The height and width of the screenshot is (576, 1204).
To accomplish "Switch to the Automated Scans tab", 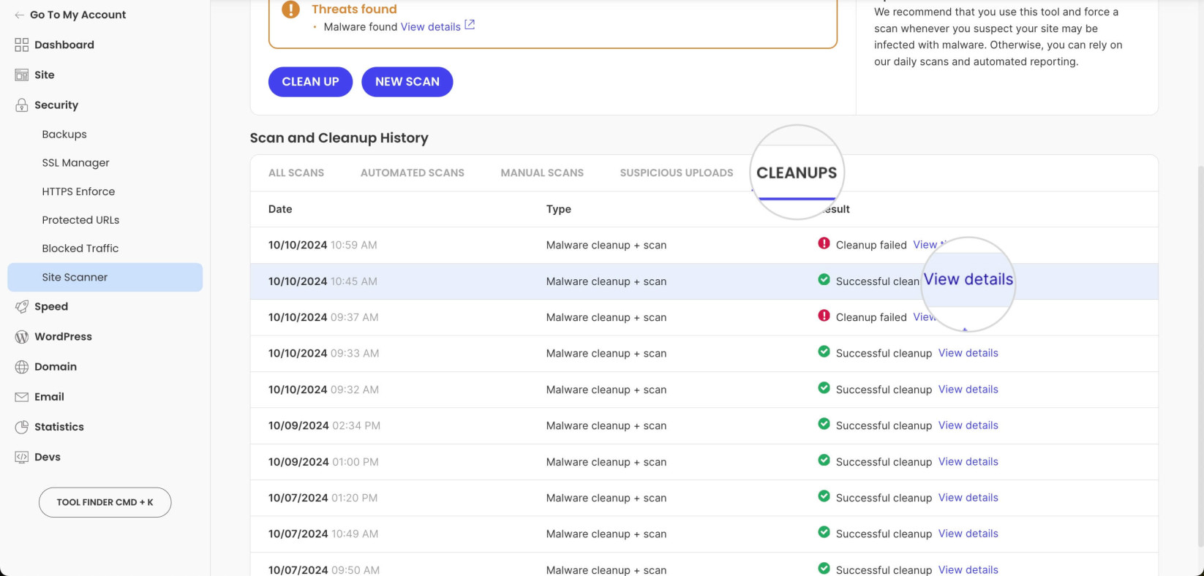I will point(413,173).
